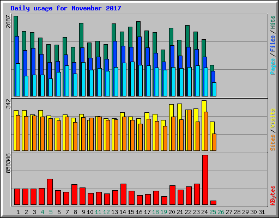
Task: Click the blue Files bar for day 24
Action: click(205, 62)
